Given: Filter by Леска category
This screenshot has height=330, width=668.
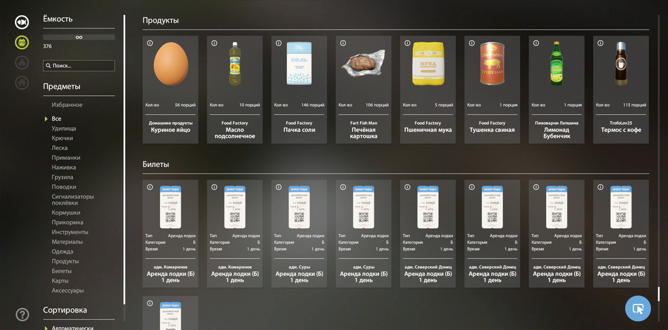Looking at the screenshot, I should click(60, 148).
